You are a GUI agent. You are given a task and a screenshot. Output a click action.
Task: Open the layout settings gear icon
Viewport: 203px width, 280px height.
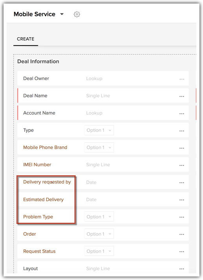(x=77, y=14)
